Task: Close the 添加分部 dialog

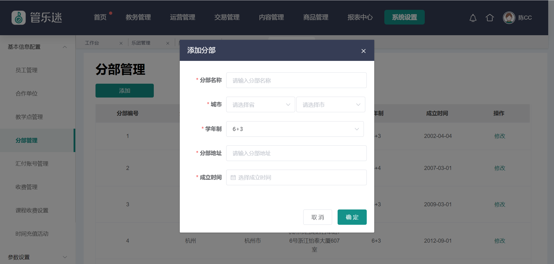Action: coord(363,51)
